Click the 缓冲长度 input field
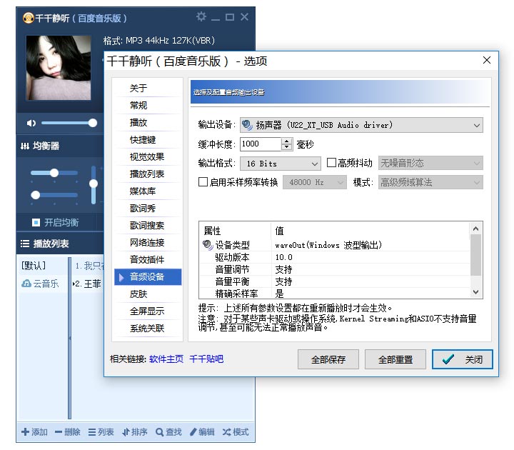 [x=261, y=144]
